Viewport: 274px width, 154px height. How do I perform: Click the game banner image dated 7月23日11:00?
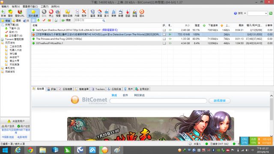pyautogui.click(x=151, y=125)
